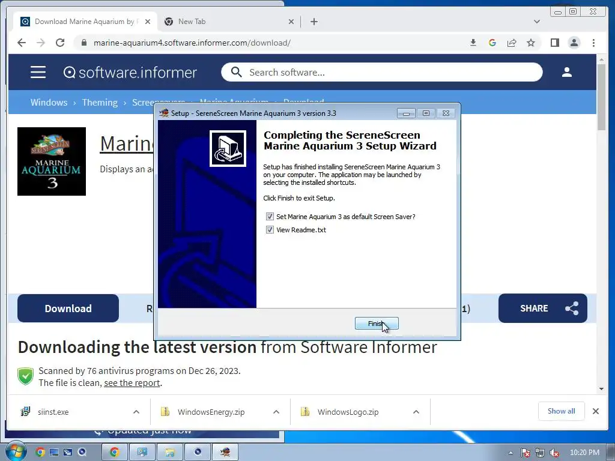Click Show desktop quick launch icon
Image resolution: width=615 pixels, height=461 pixels.
[x=53, y=453]
